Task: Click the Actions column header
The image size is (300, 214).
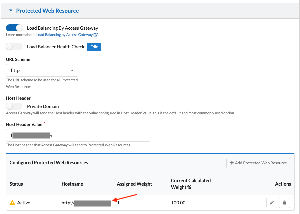Action: [x=283, y=184]
